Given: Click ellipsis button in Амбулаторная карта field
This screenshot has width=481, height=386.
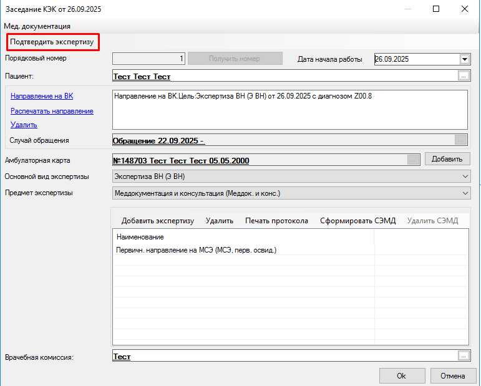Looking at the screenshot, I should pos(413,160).
